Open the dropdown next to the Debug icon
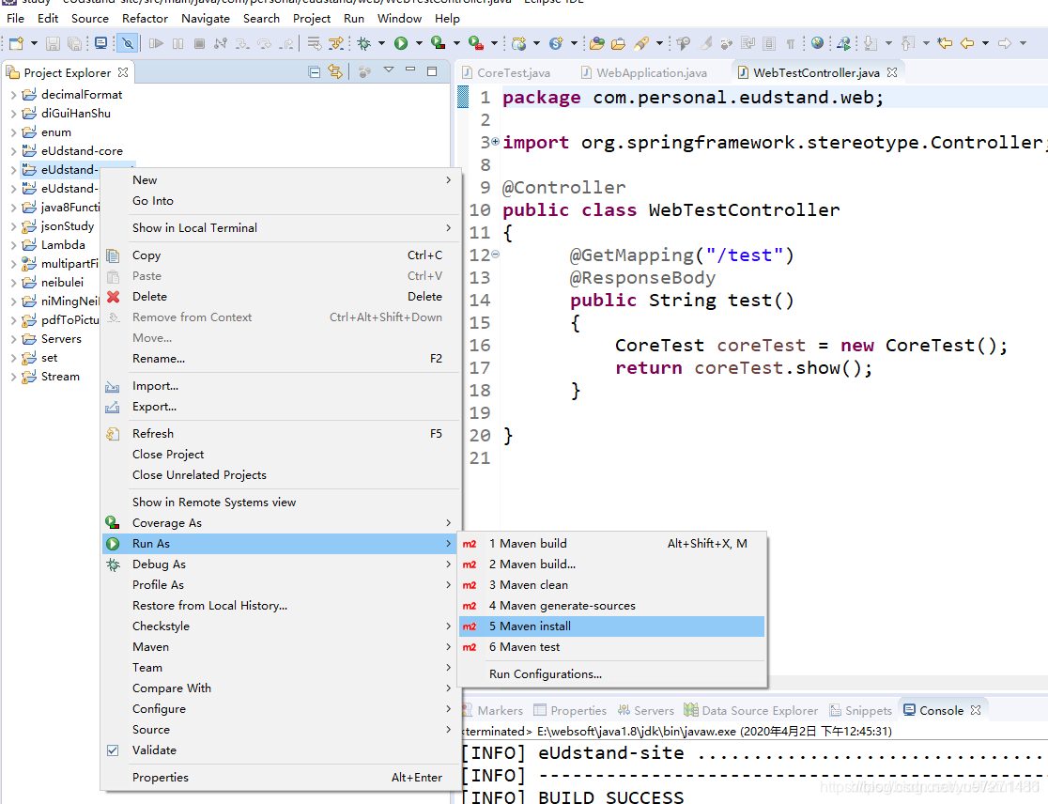 381,43
